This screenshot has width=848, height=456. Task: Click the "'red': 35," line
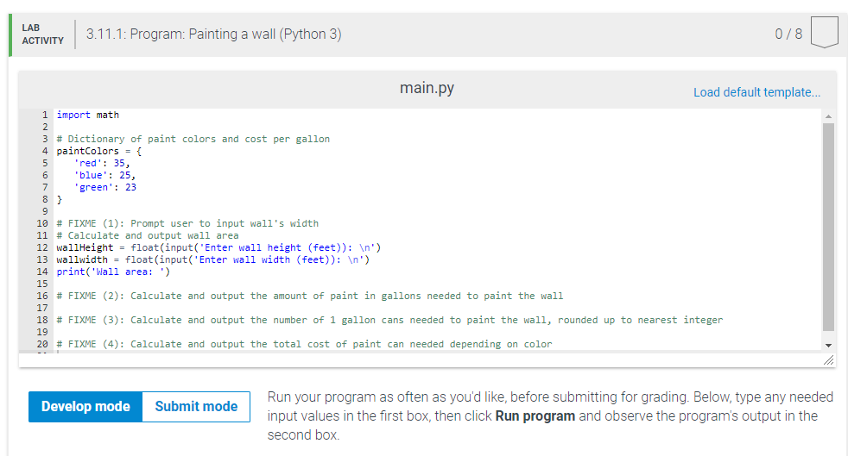tap(102, 163)
